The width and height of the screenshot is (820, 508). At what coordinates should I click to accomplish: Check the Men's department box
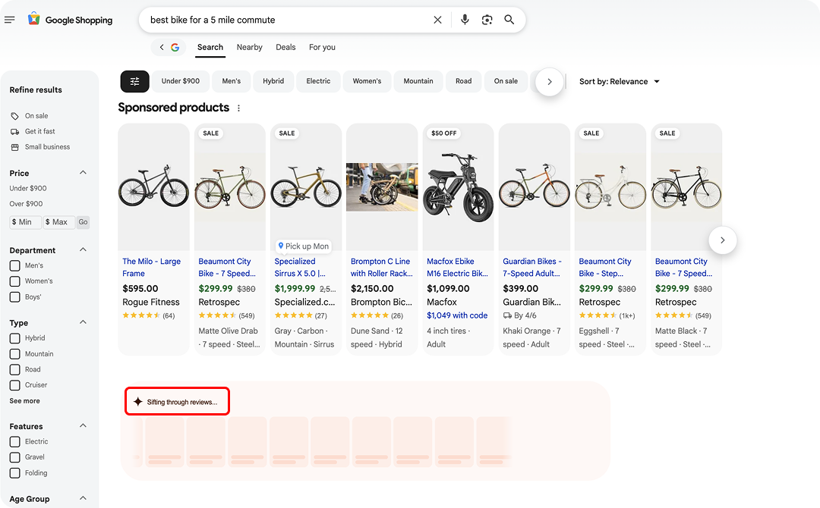pyautogui.click(x=15, y=265)
